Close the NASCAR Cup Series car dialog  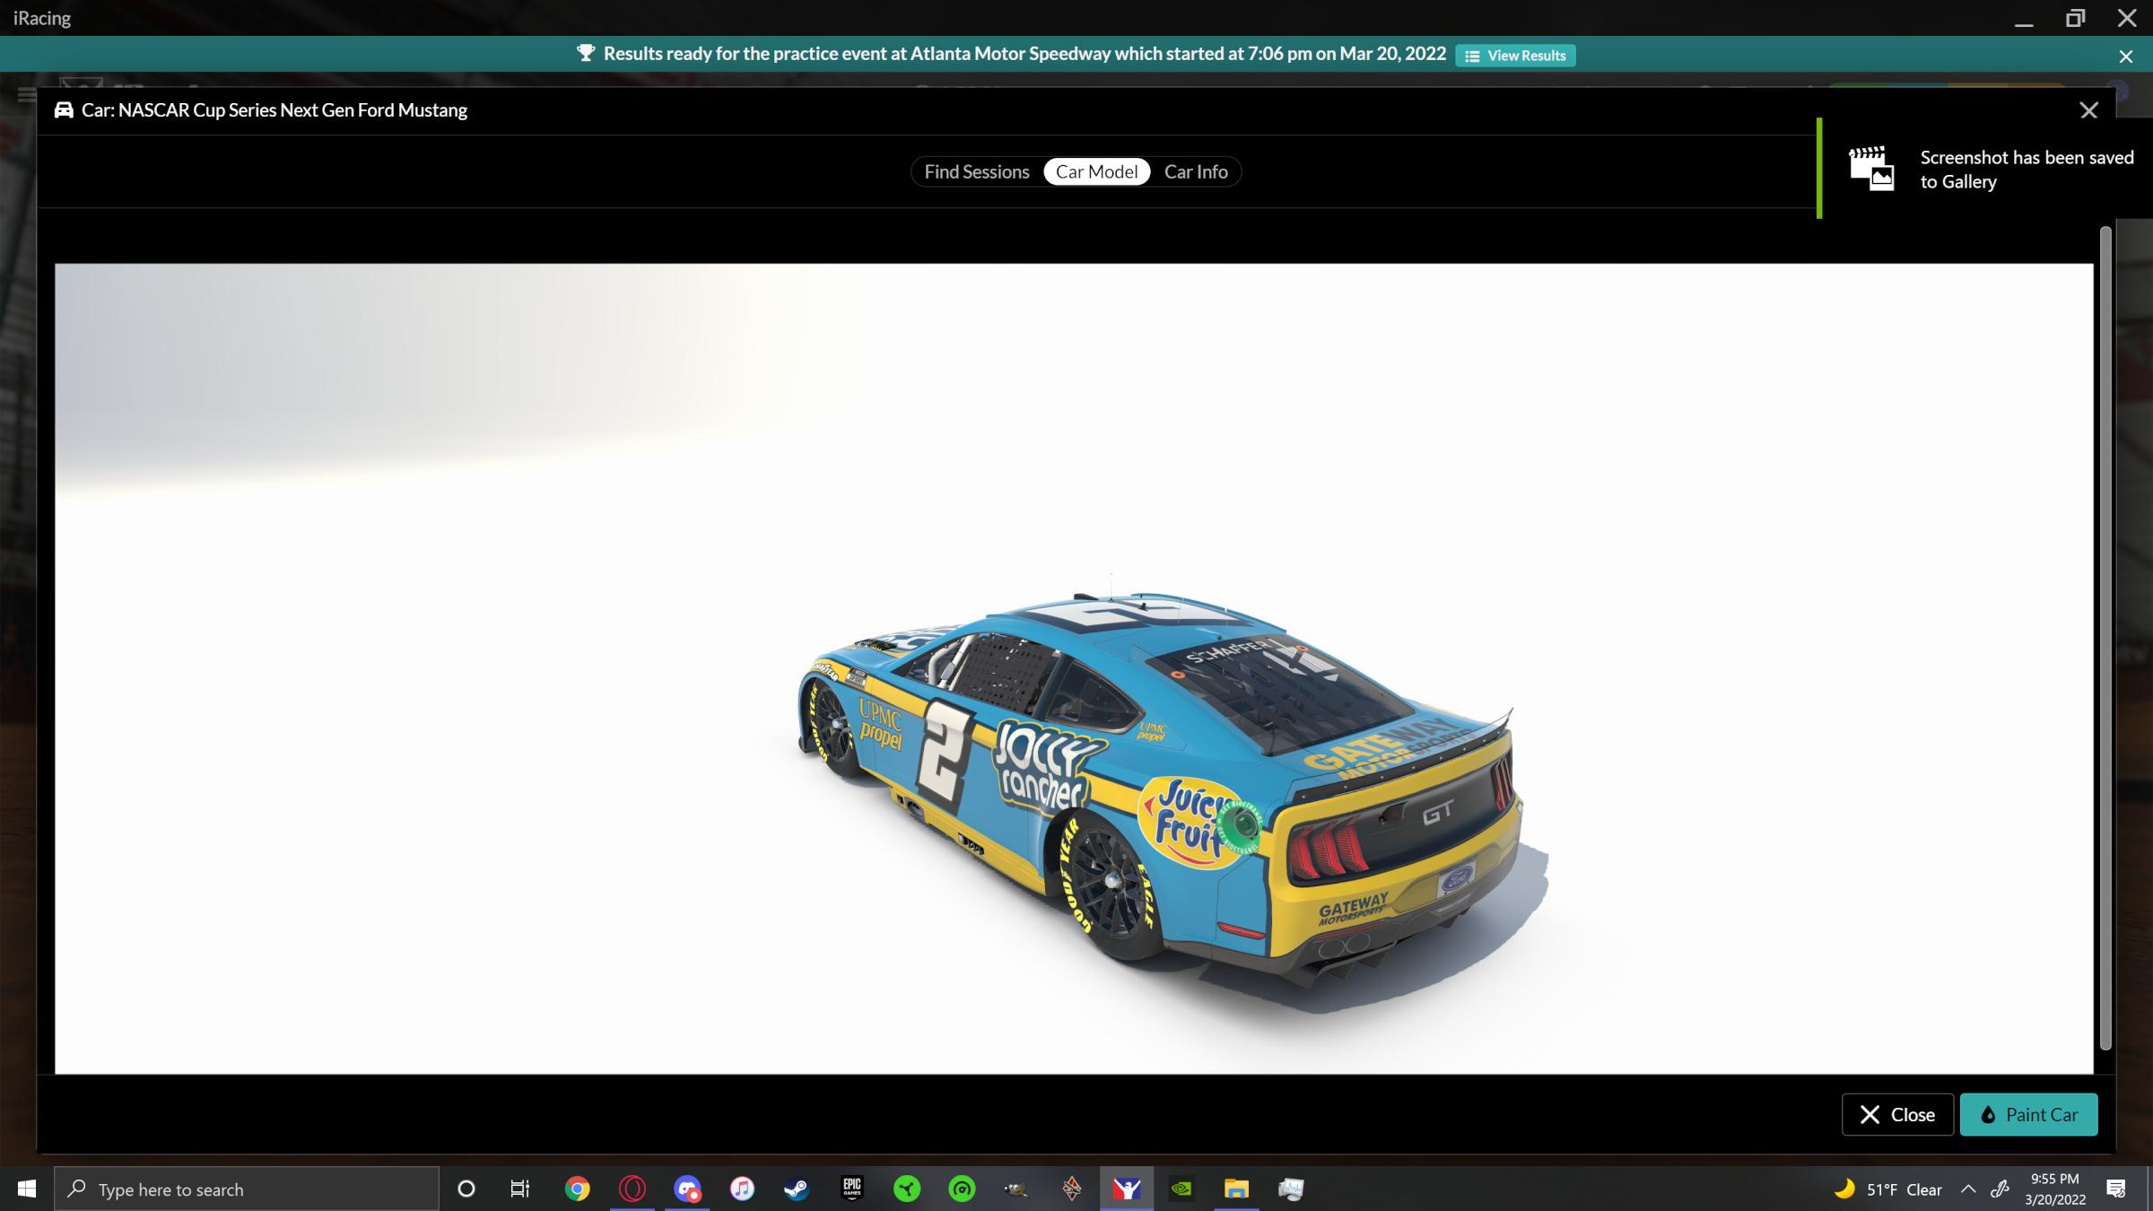pyautogui.click(x=2089, y=109)
